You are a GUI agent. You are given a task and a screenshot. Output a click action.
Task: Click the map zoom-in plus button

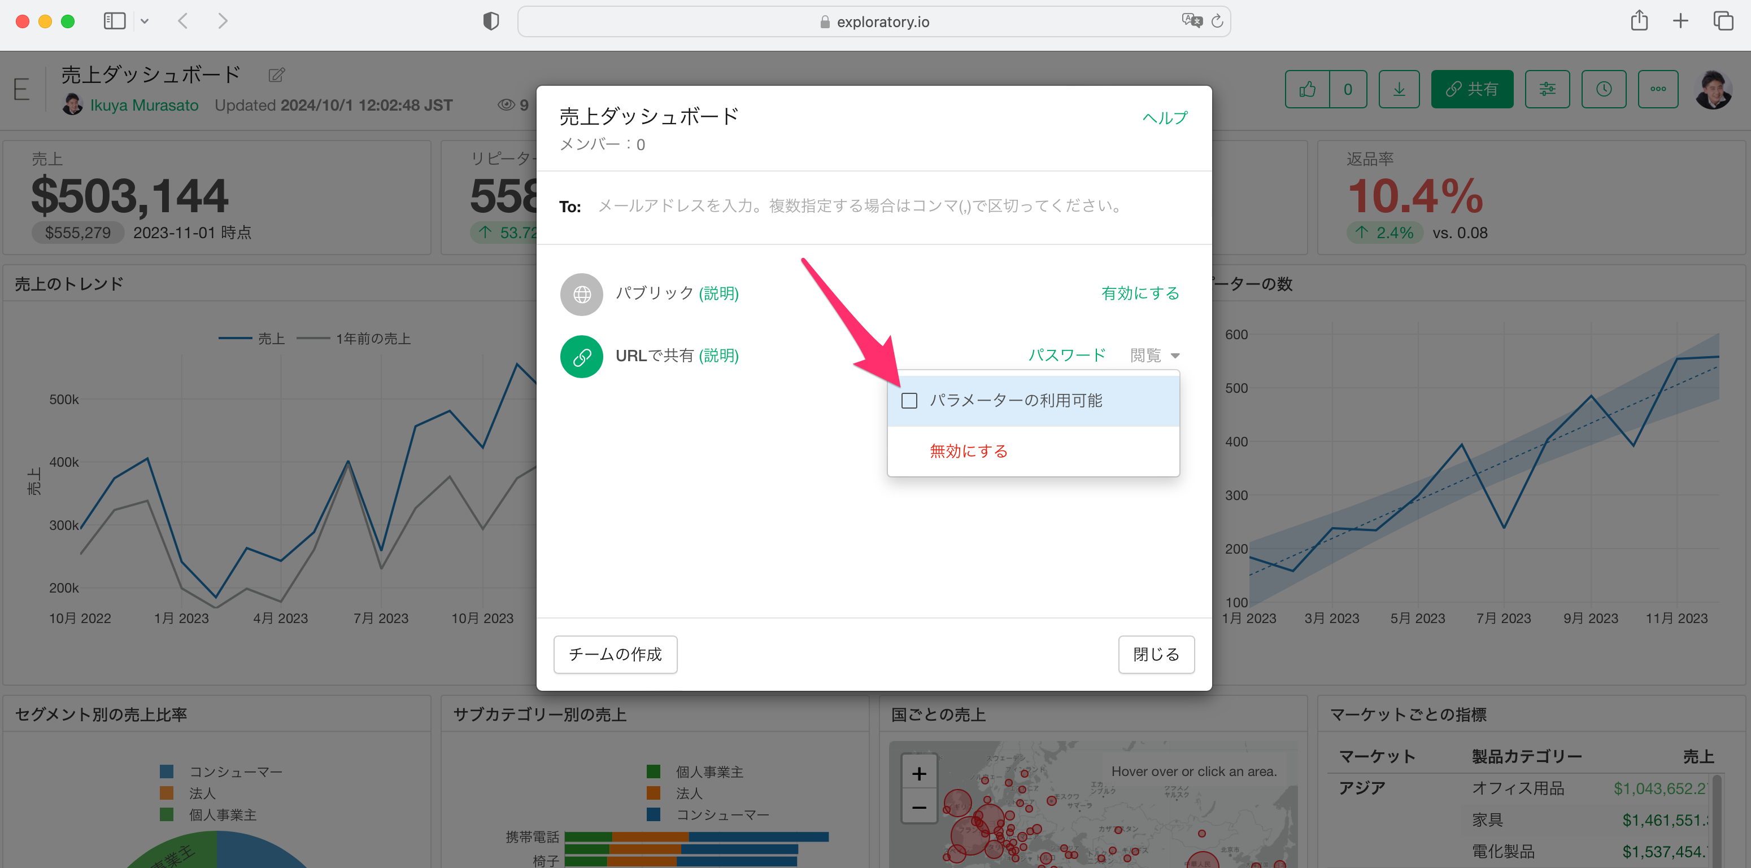pyautogui.click(x=919, y=773)
